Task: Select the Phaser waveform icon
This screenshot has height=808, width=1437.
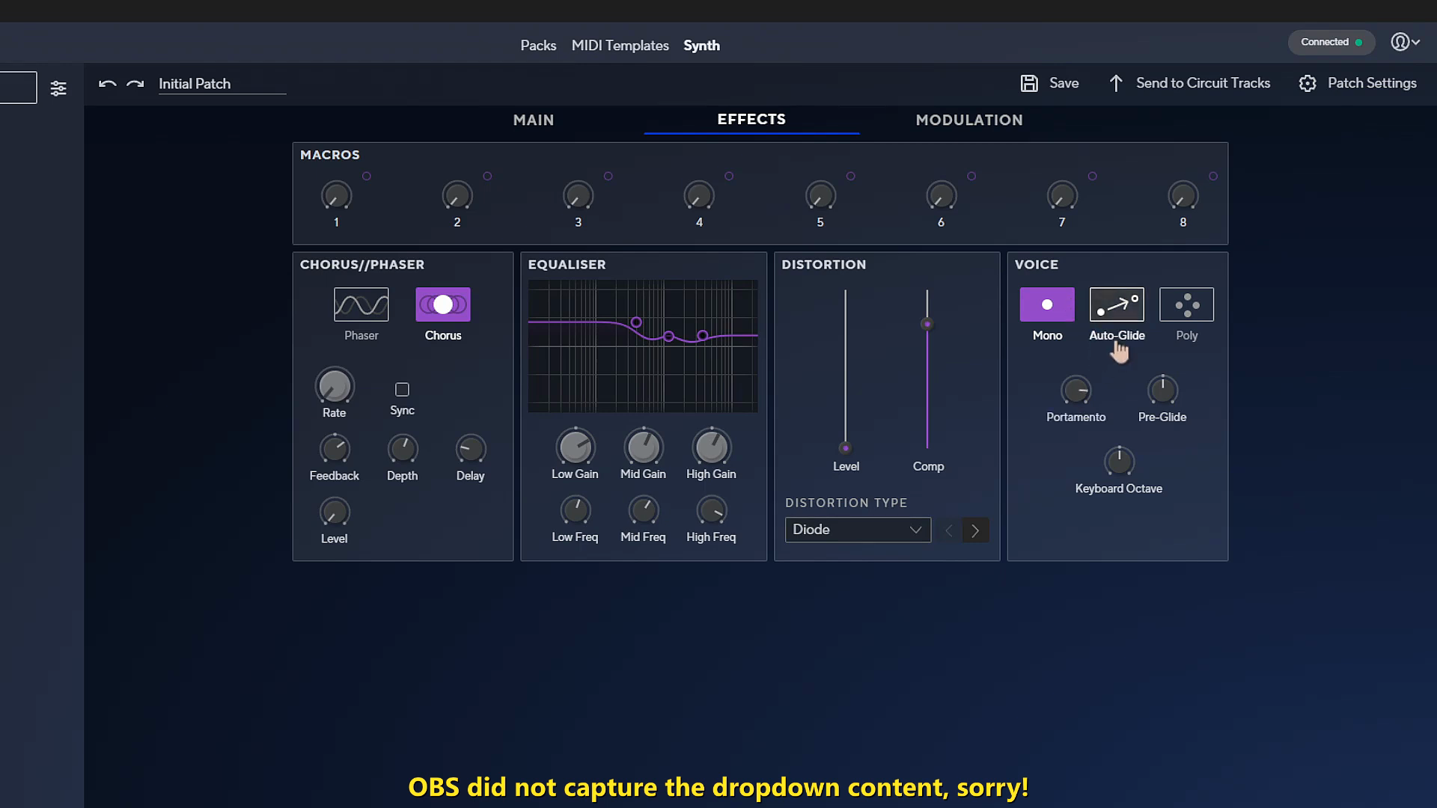Action: (361, 304)
